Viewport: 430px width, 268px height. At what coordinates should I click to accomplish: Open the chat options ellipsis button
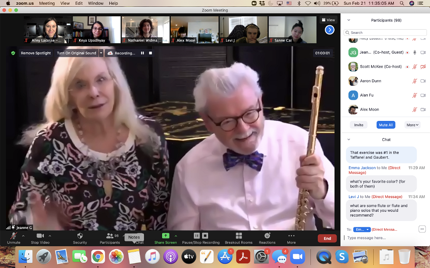click(422, 229)
